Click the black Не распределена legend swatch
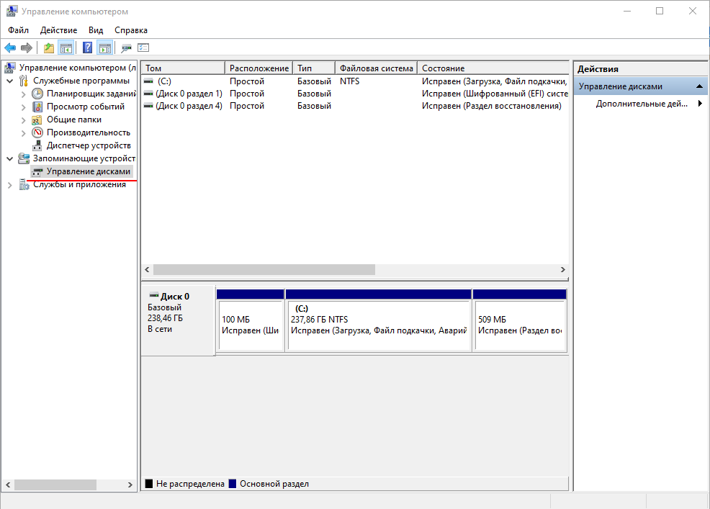Image resolution: width=710 pixels, height=509 pixels. 148,484
